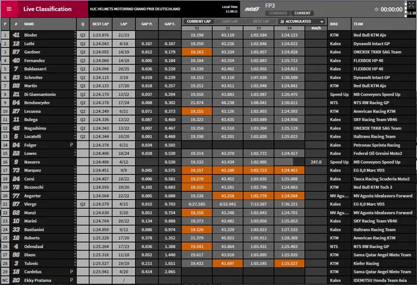The image size is (417, 285).
Task: Select rider Baldassarri name
Action: pyautogui.click(x=35, y=69)
